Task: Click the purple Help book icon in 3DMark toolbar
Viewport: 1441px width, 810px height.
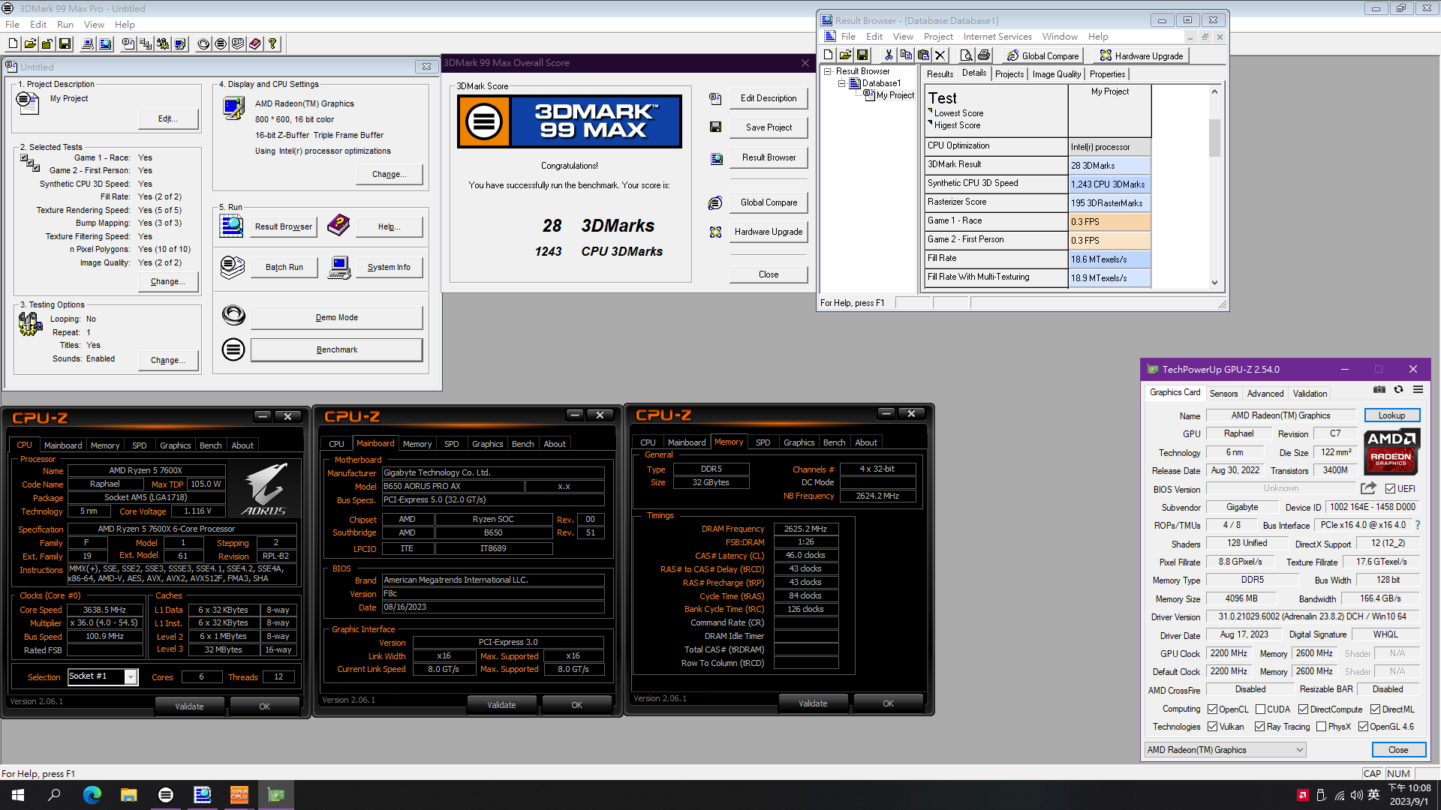Action: (x=255, y=44)
